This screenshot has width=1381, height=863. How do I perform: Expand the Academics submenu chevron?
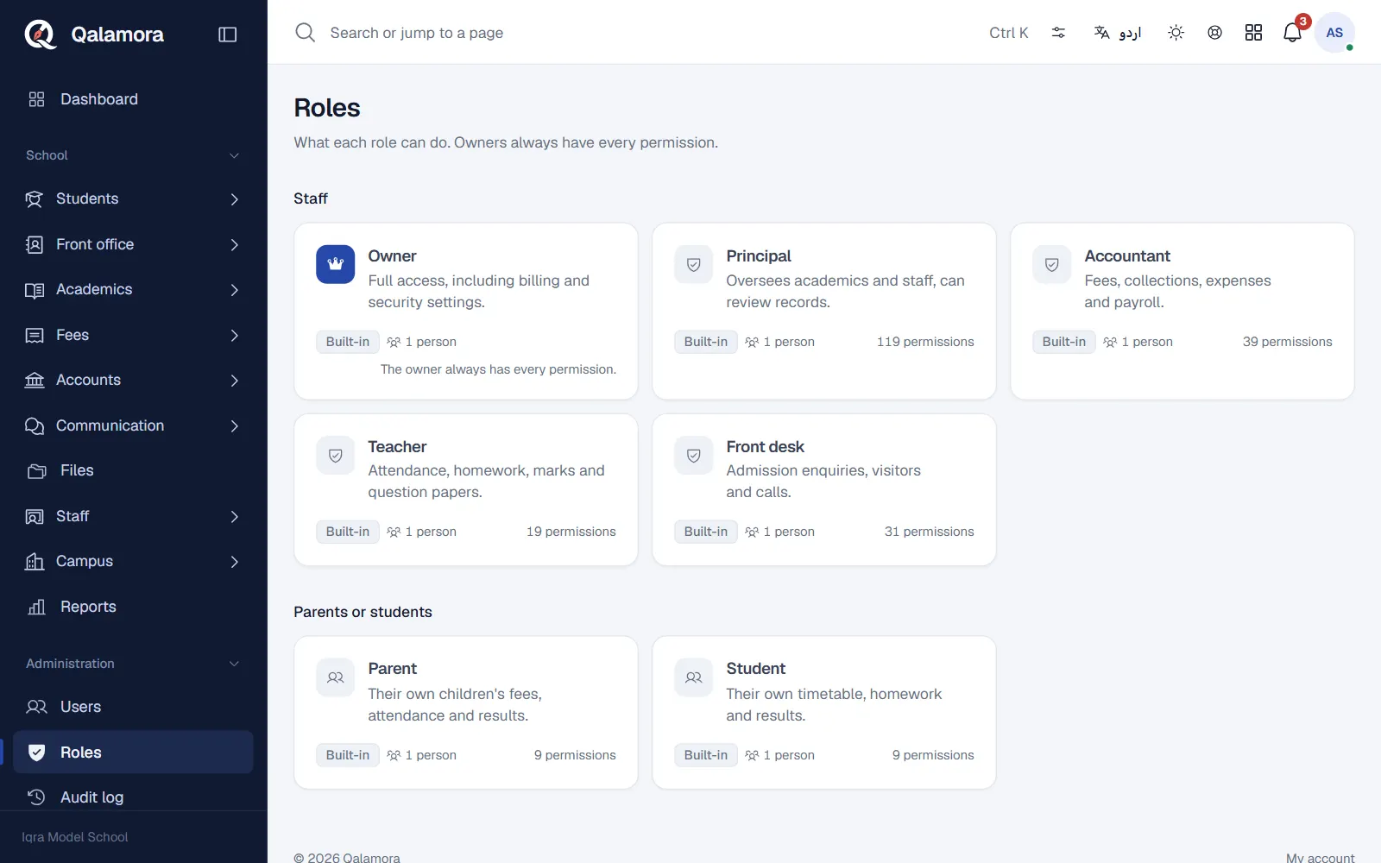click(235, 290)
